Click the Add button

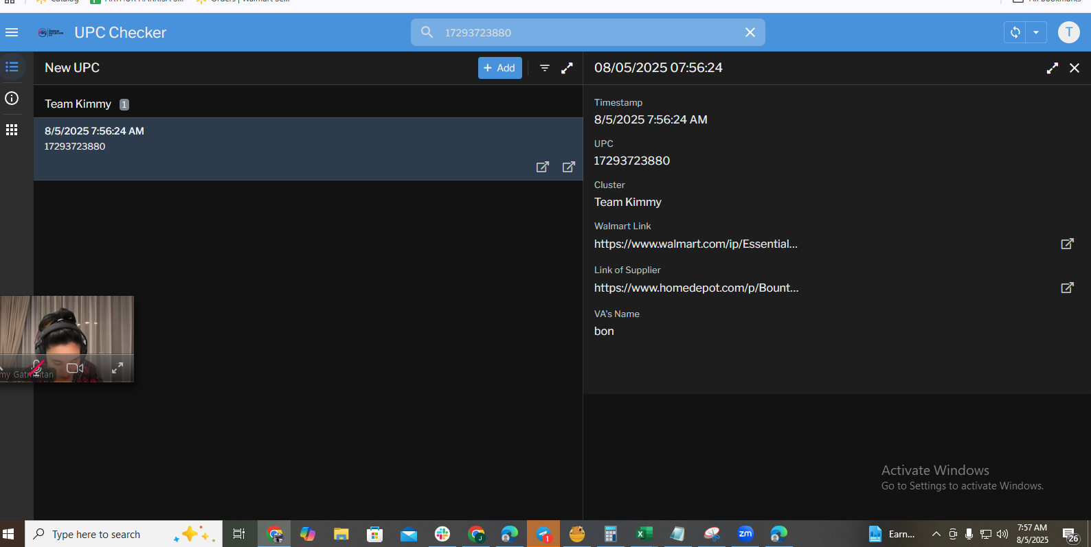click(x=499, y=68)
